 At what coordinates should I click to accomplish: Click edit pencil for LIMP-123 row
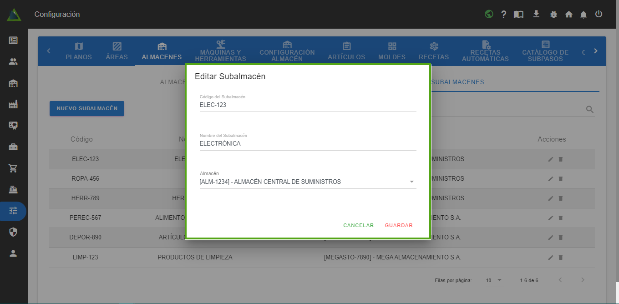(x=551, y=258)
